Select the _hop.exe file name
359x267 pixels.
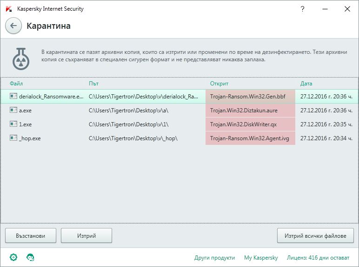(x=30, y=138)
